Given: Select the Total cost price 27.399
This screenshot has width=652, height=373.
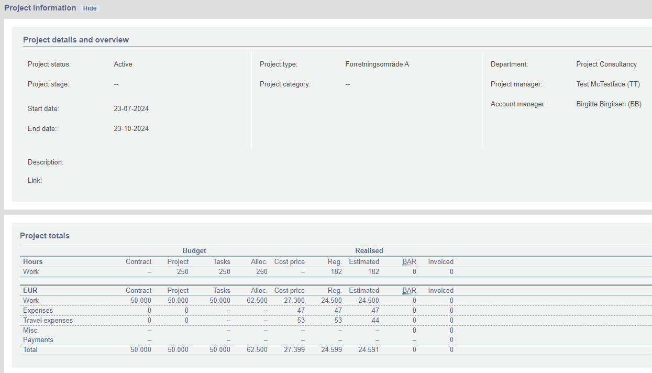Looking at the screenshot, I should [x=294, y=349].
